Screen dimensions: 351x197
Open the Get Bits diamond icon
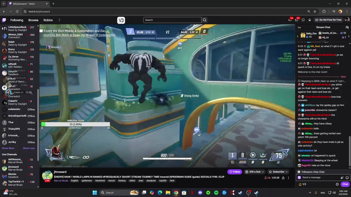click(x=310, y=20)
